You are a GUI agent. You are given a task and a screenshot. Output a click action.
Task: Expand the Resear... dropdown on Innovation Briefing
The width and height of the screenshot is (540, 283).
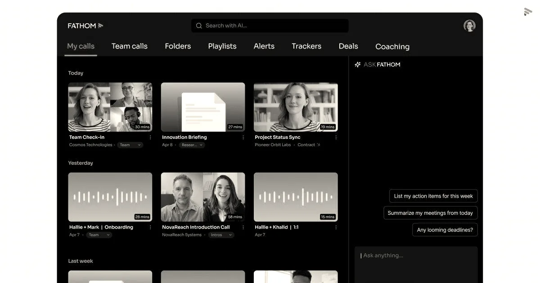pos(192,145)
